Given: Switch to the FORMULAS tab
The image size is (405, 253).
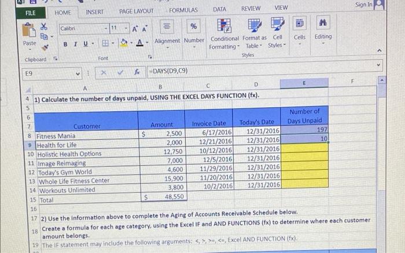Looking at the screenshot, I should (183, 10).
